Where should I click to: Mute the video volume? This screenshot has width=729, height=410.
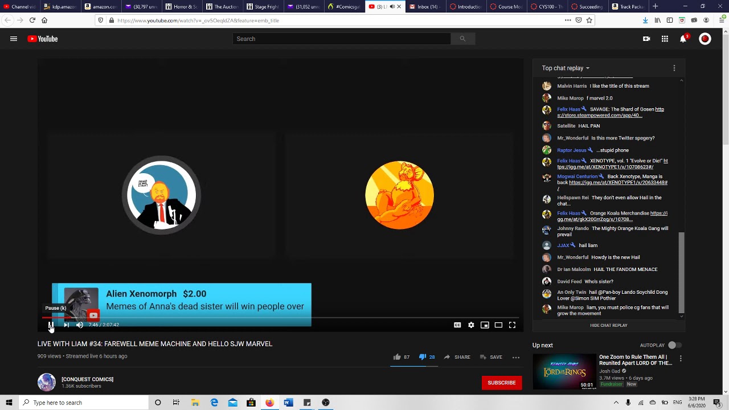tap(80, 325)
